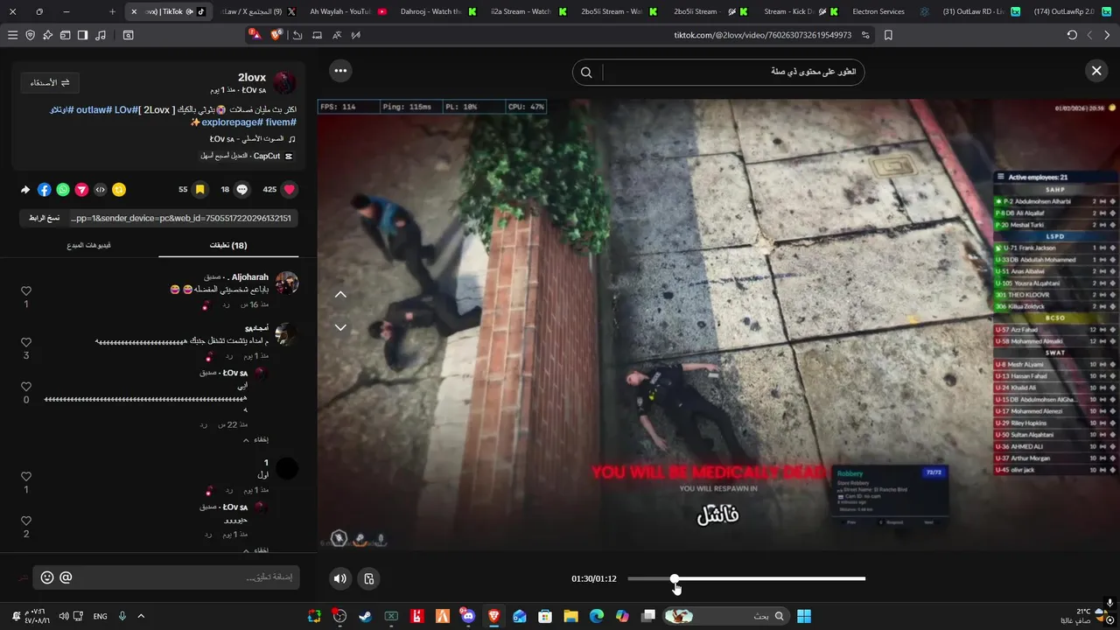1120x630 pixels.
Task: Open the #outlaw hashtag link
Action: point(94,109)
